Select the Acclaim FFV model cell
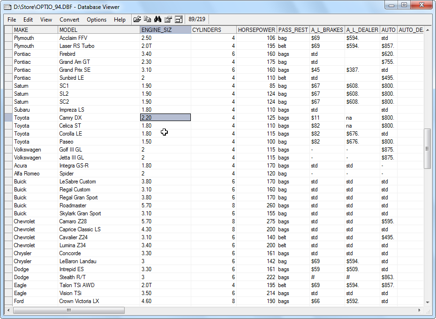The width and height of the screenshot is (436, 319). click(x=99, y=38)
